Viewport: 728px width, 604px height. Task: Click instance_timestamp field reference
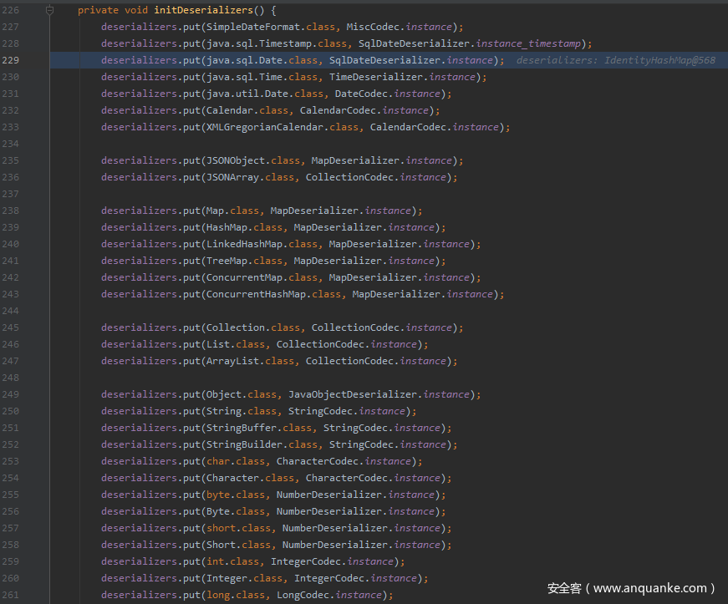530,43
